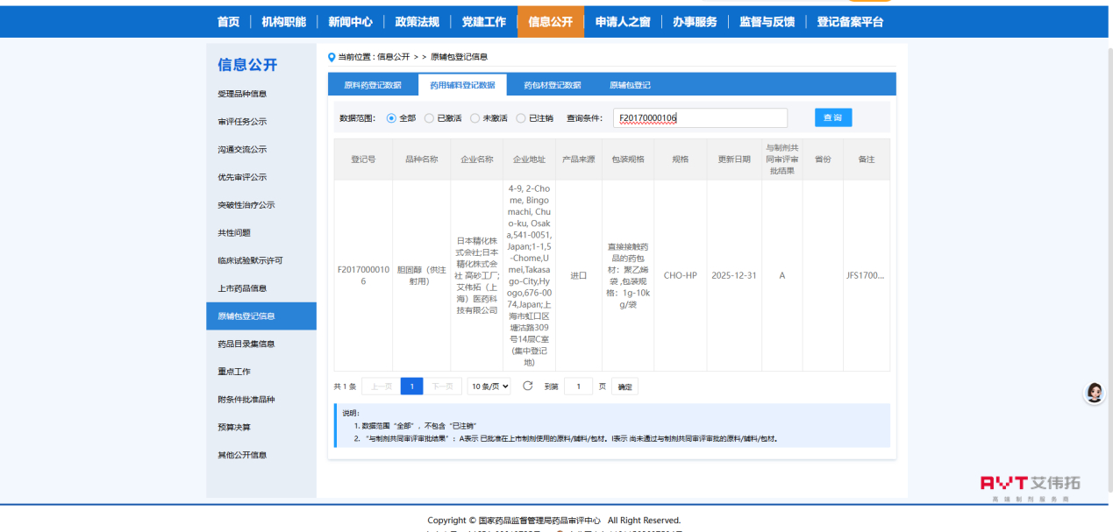The image size is (1113, 532).
Task: Click the 共 1 条 record count text
Action: (344, 387)
